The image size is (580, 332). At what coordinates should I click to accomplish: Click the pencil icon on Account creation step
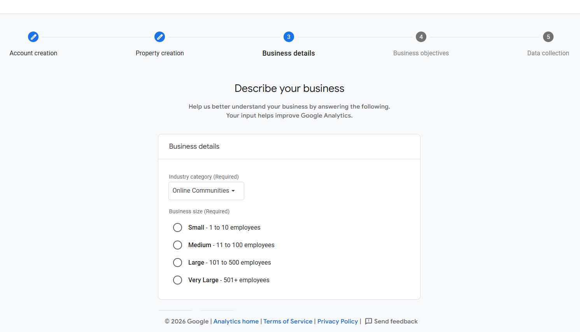point(33,37)
